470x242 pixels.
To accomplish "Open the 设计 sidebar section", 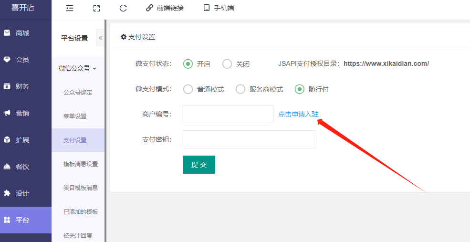I will 26,193.
